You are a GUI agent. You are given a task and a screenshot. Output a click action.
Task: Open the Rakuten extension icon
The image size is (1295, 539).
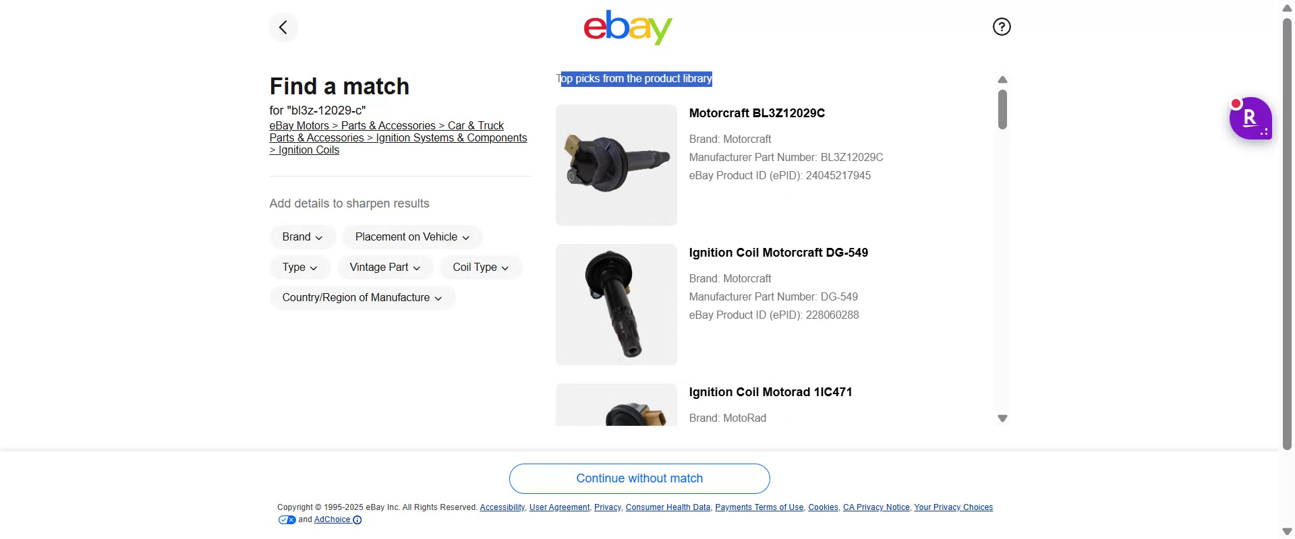(1250, 119)
